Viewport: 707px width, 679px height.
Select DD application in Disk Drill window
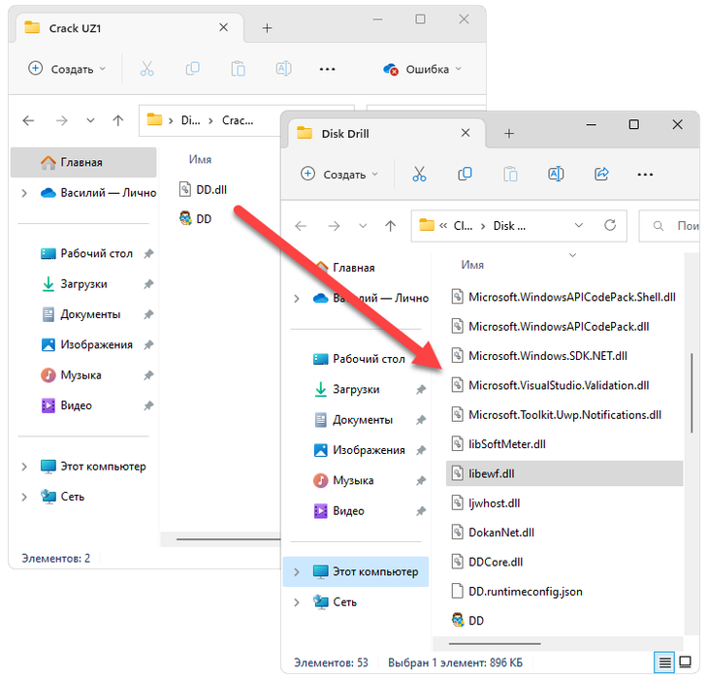pyautogui.click(x=467, y=621)
